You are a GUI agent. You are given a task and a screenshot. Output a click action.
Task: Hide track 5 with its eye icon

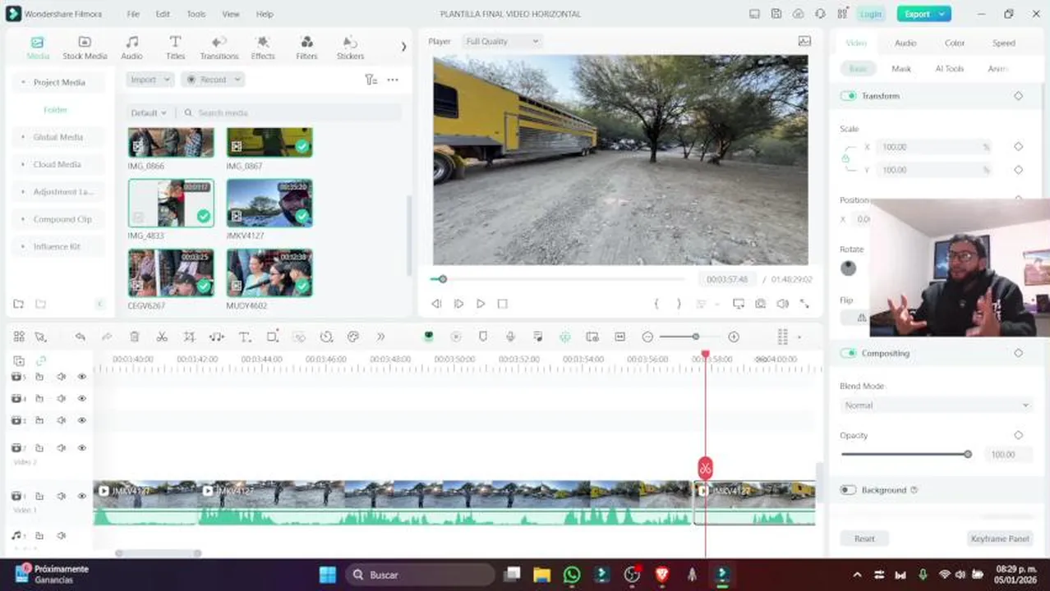pos(82,377)
